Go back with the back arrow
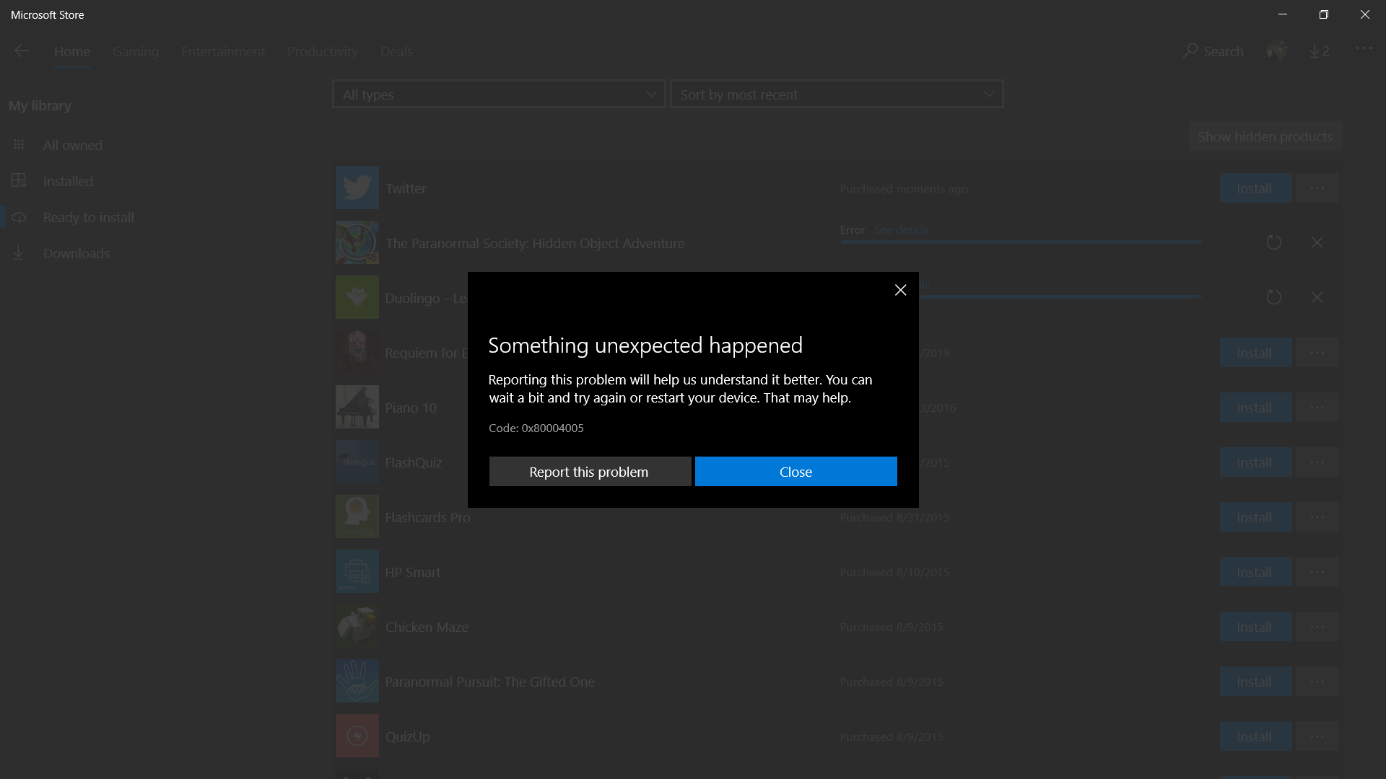Image resolution: width=1386 pixels, height=779 pixels. click(x=22, y=50)
